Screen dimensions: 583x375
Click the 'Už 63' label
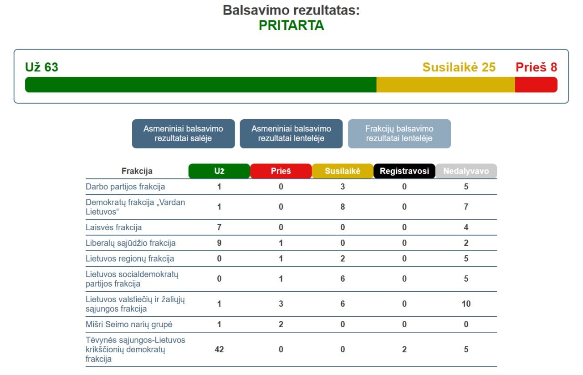point(41,67)
